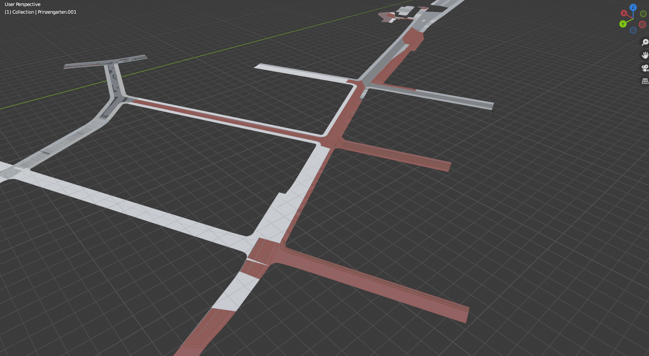
Task: Click the small building structure at the top
Action: click(404, 12)
